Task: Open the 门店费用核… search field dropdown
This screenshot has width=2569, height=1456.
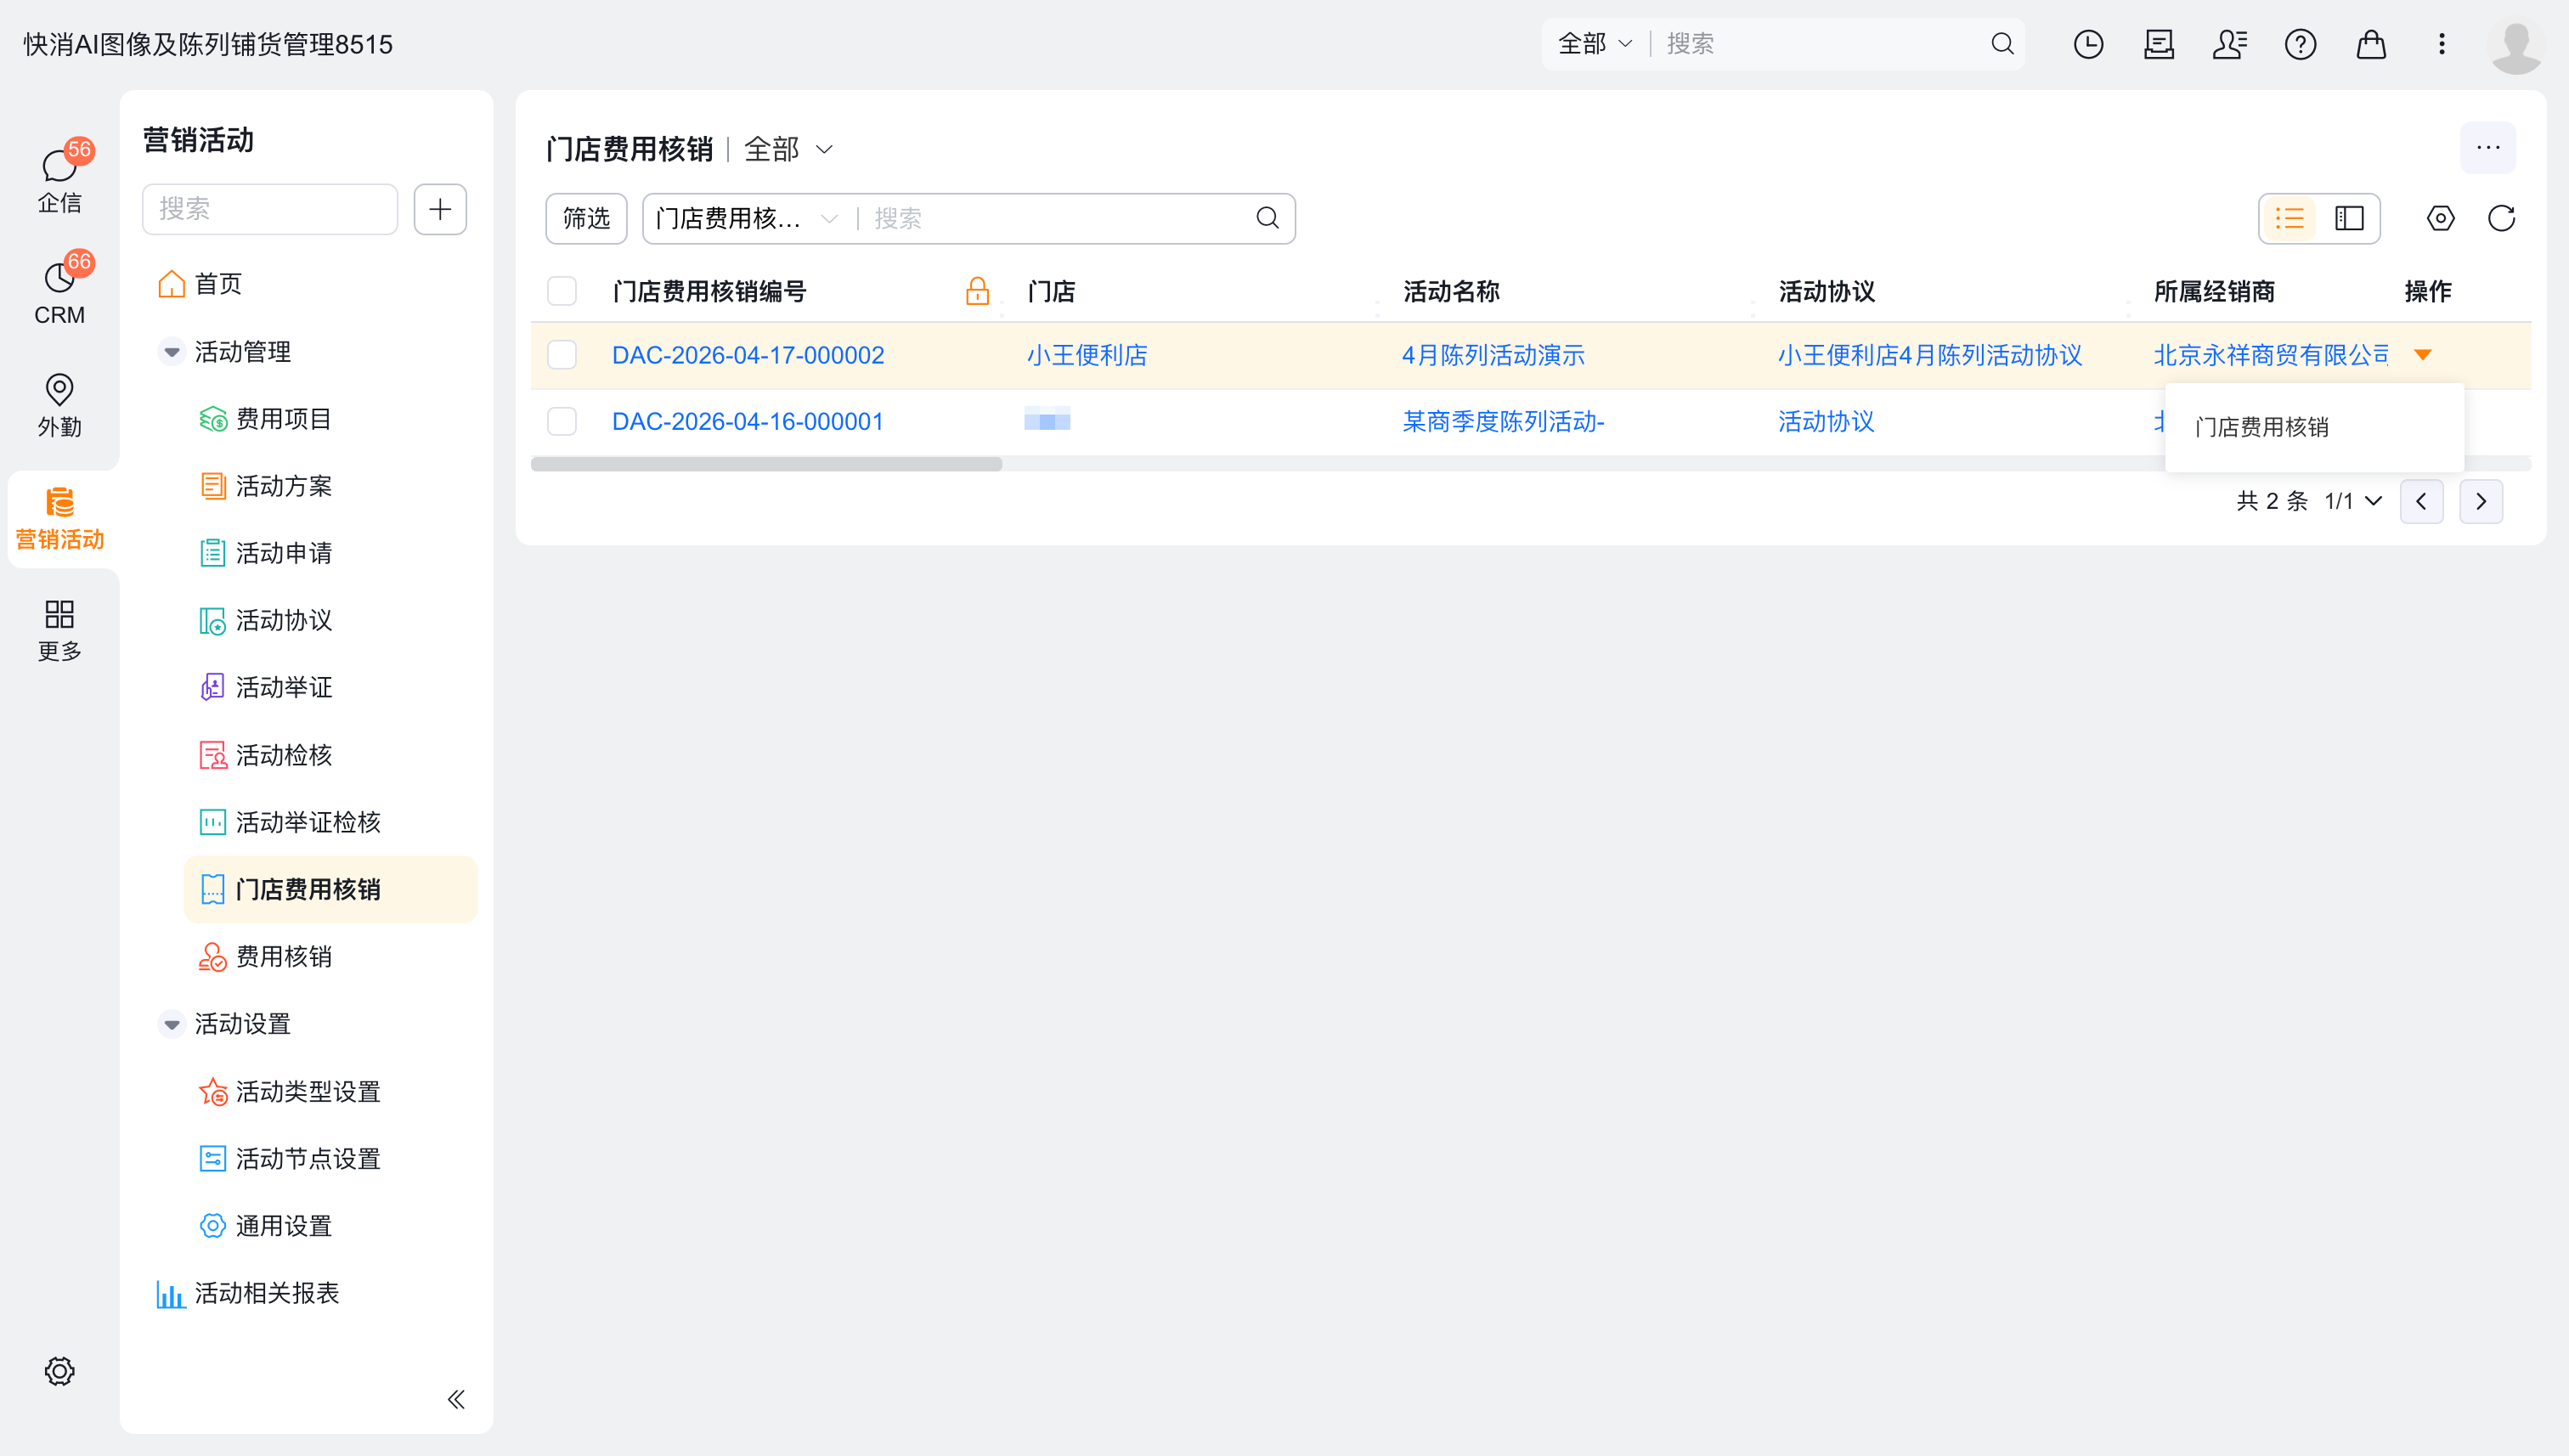Action: [x=746, y=218]
